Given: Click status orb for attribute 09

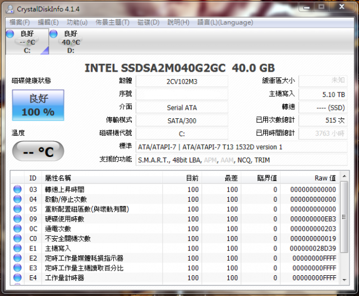Looking at the screenshot, I should coord(17,219).
